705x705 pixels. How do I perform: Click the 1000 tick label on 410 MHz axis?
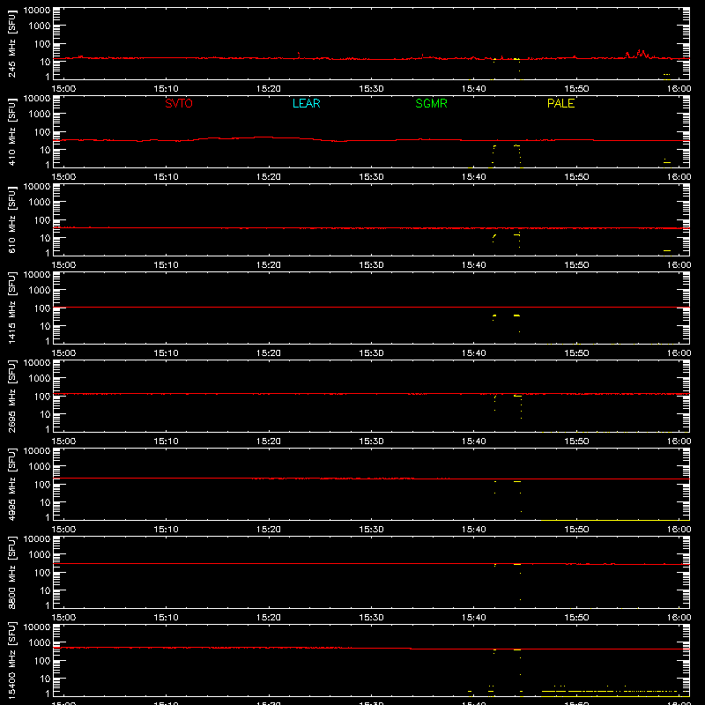point(40,115)
